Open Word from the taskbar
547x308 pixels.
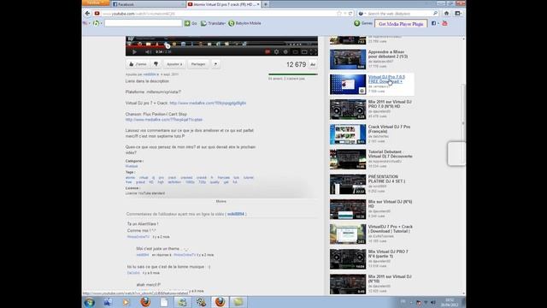(108, 302)
